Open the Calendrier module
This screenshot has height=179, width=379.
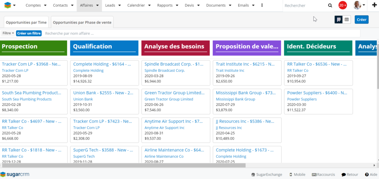point(136,5)
